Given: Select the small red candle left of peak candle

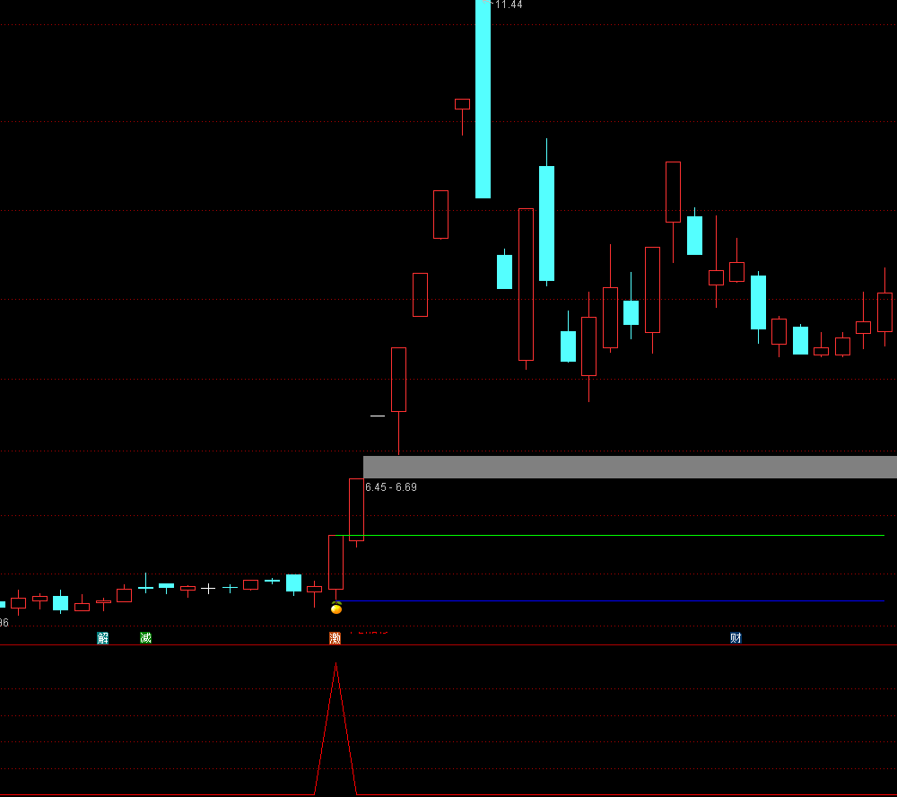Looking at the screenshot, I should (462, 104).
